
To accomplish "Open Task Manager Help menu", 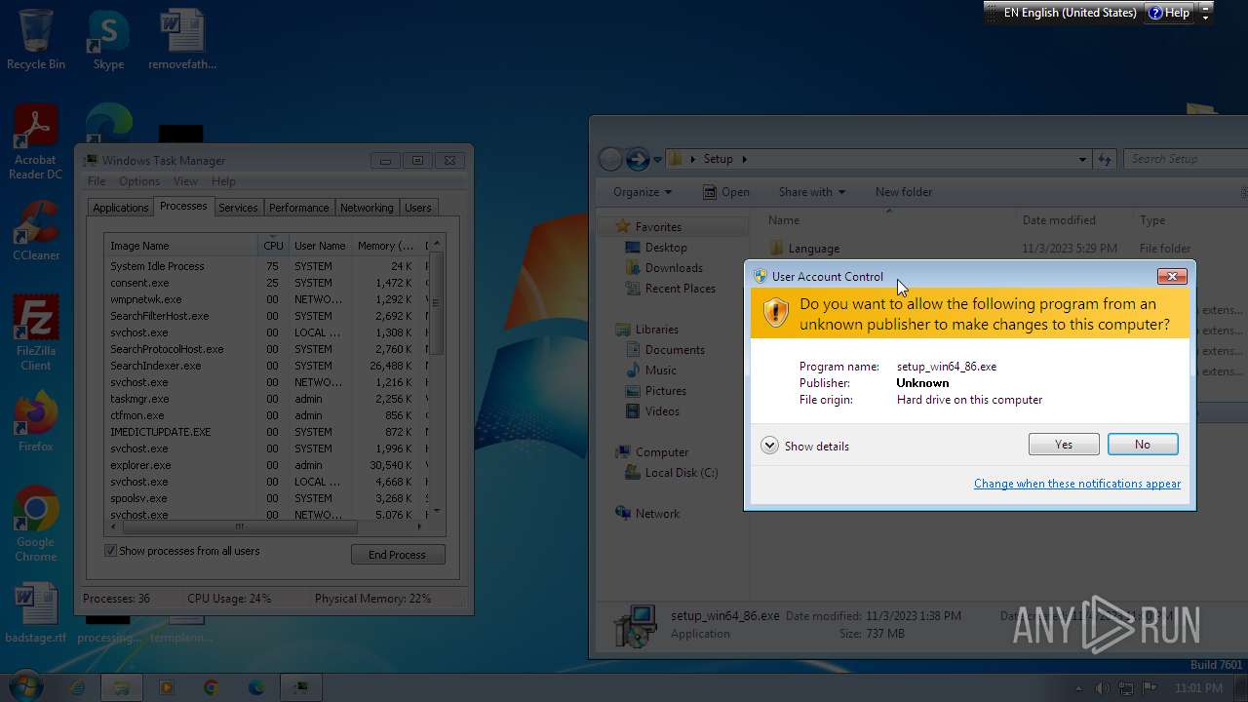I will (223, 181).
